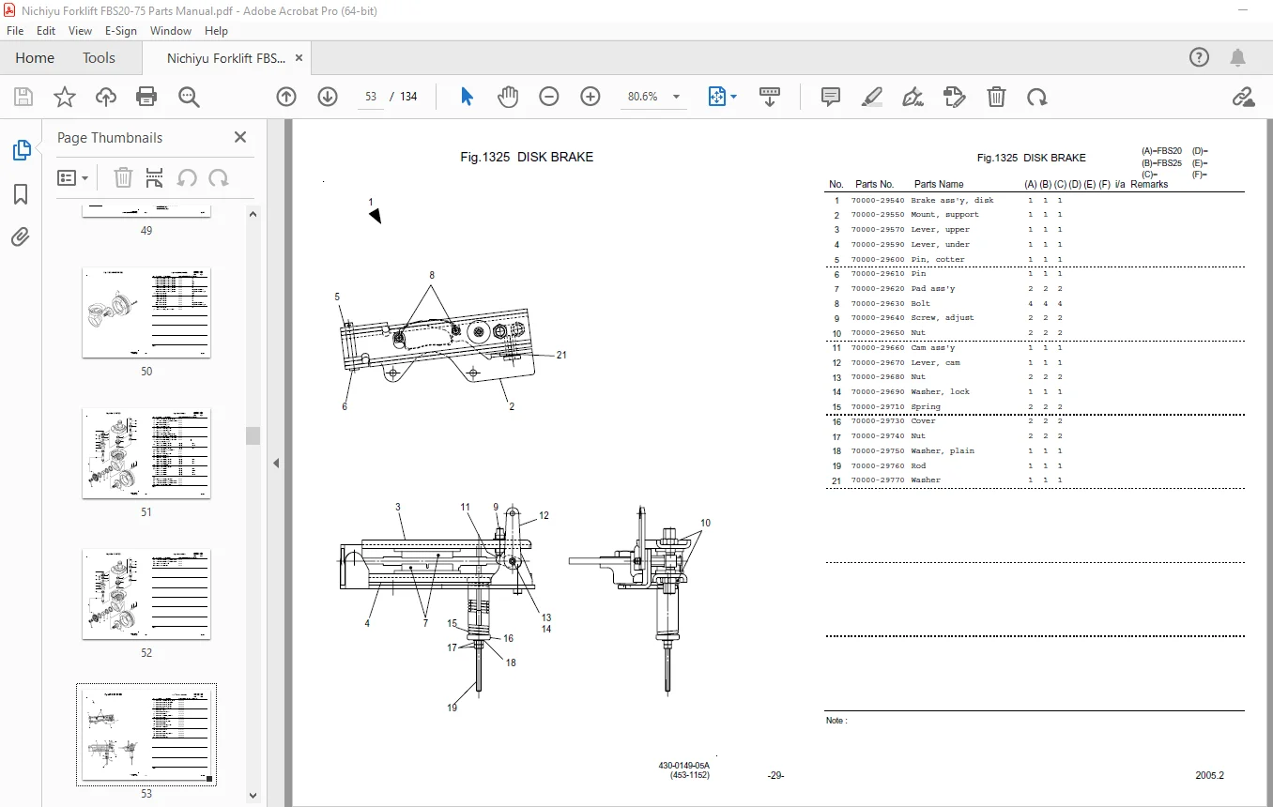
Task: Open thumbnails panel options dropdown
Action: tap(73, 177)
